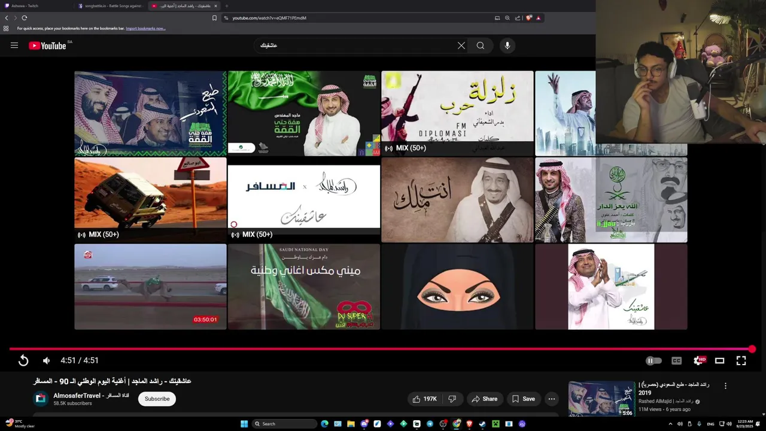Open the King Salman portrait suggestion

[457, 200]
